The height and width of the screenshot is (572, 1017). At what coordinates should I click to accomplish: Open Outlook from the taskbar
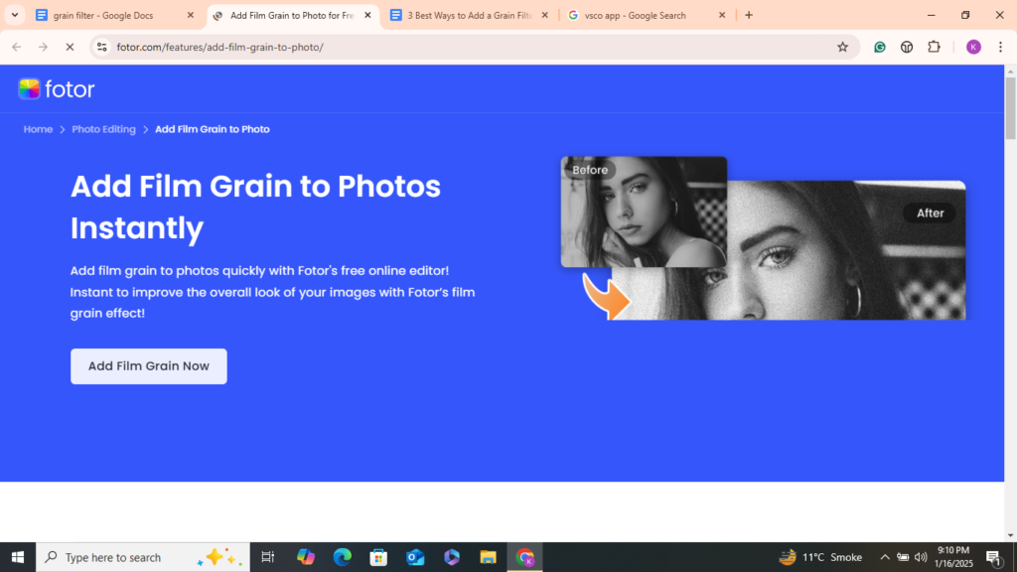[x=414, y=557]
